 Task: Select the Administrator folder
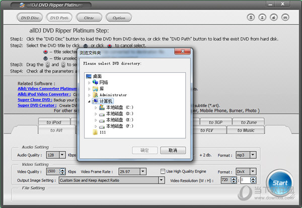(x=110, y=95)
